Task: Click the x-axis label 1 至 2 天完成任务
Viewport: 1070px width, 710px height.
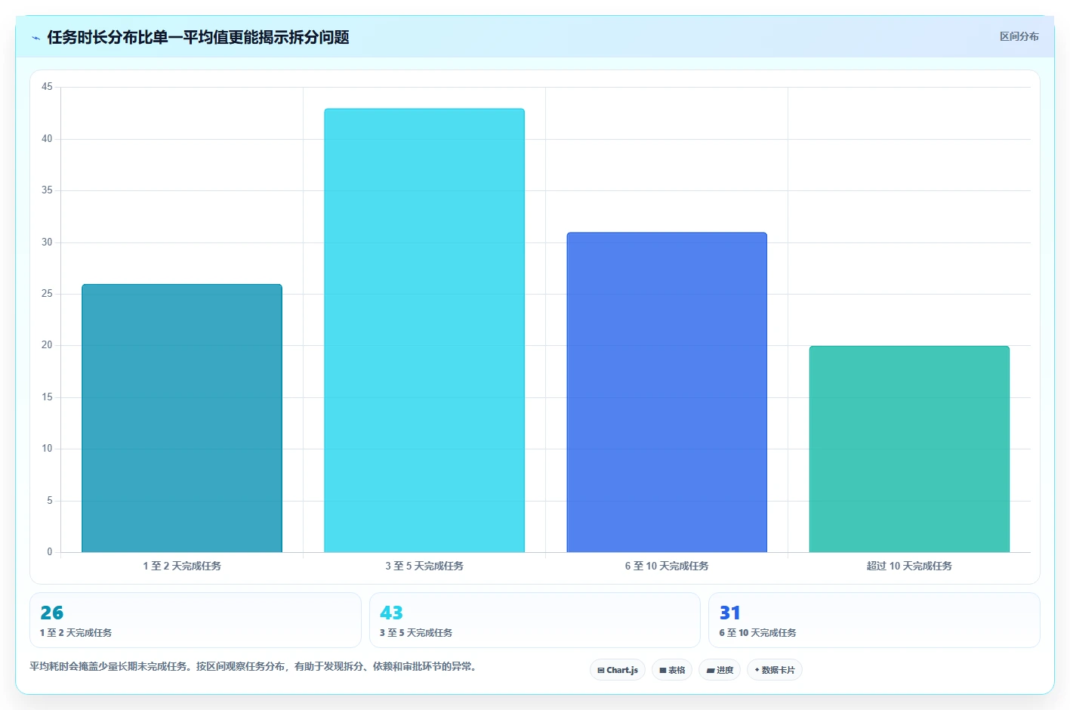Action: (x=182, y=566)
